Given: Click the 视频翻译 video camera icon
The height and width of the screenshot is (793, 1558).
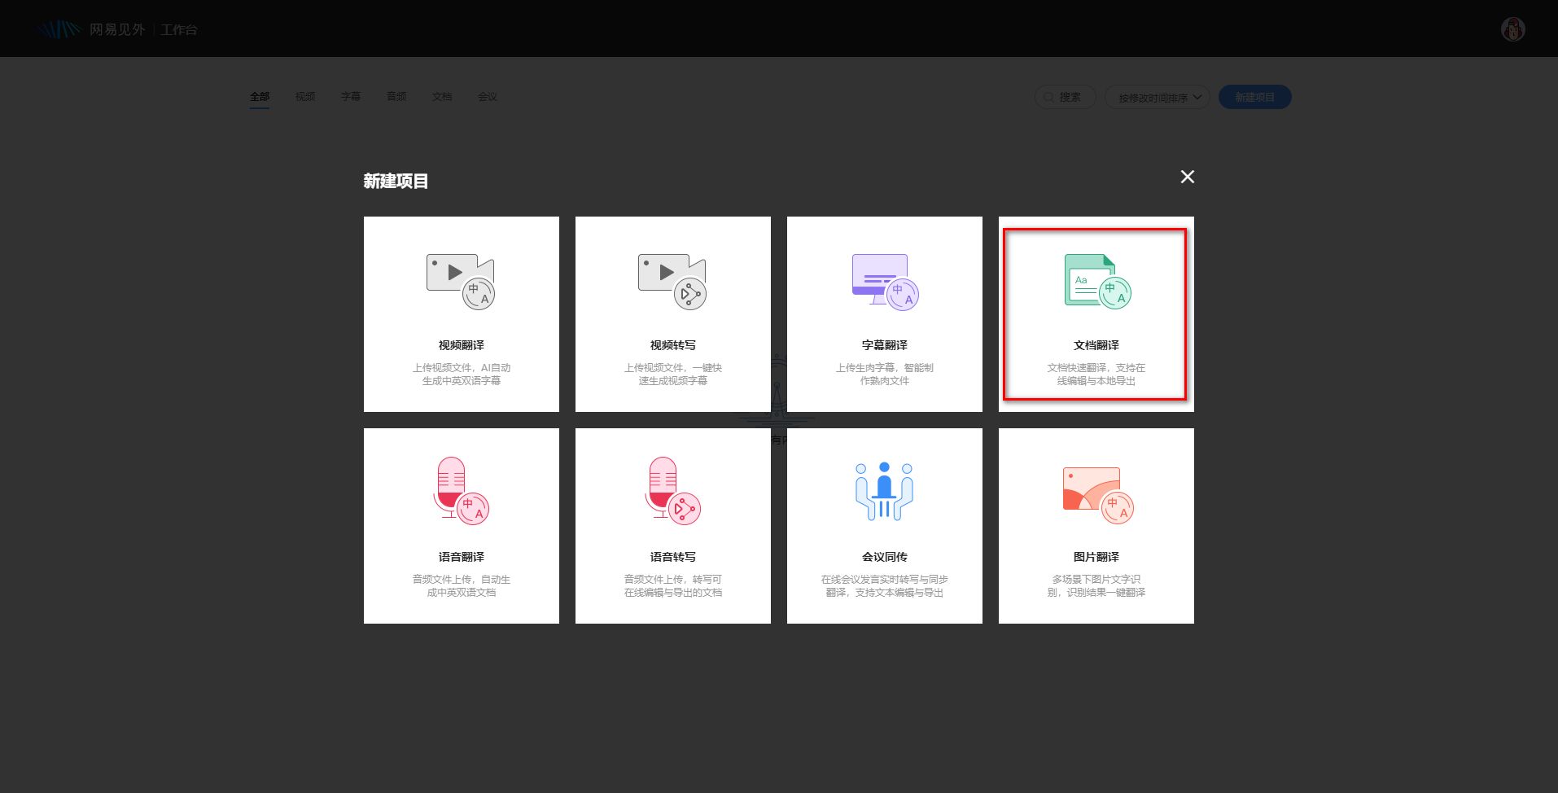Looking at the screenshot, I should (461, 282).
